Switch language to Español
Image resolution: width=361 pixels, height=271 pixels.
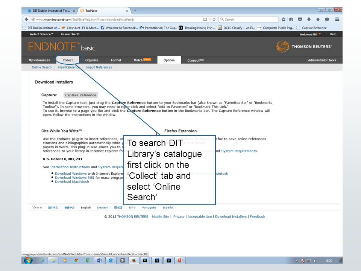click(168, 208)
